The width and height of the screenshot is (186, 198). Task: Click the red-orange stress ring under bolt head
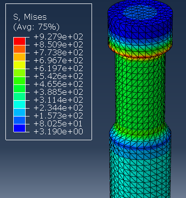[139, 55]
